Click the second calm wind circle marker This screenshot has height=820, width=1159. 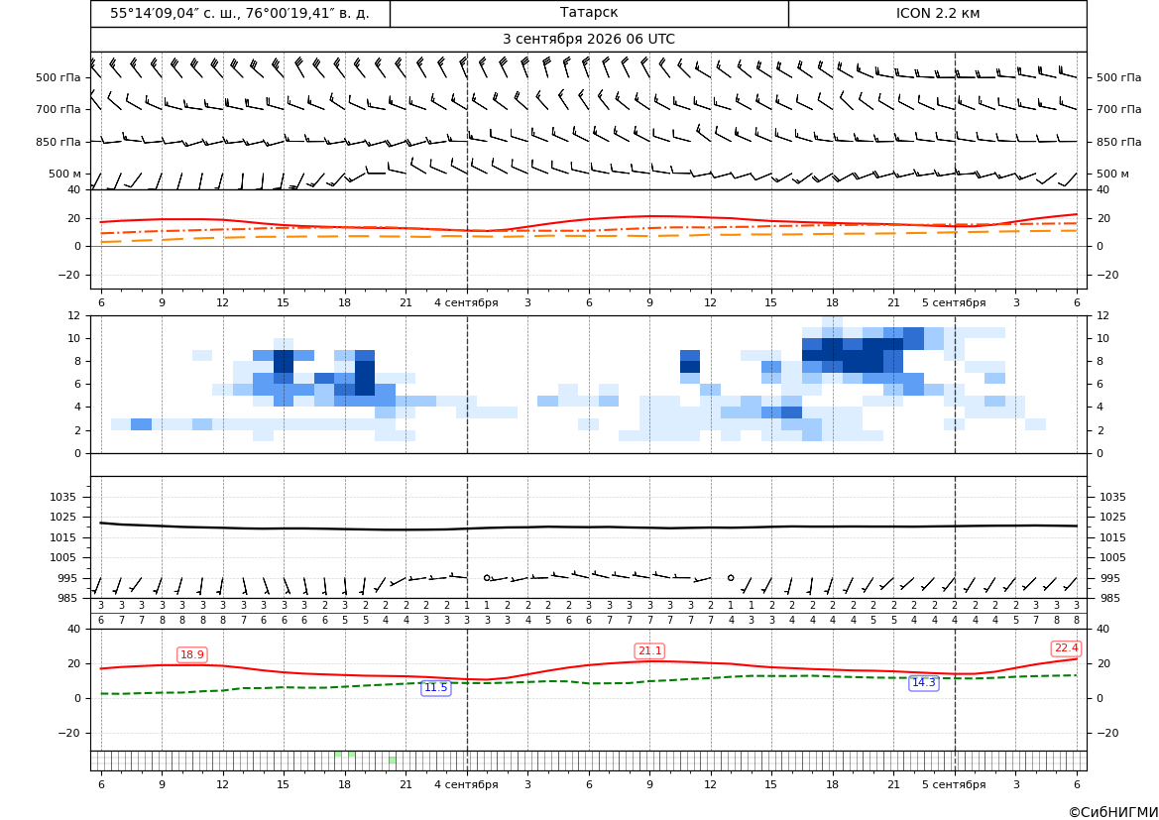pos(731,577)
